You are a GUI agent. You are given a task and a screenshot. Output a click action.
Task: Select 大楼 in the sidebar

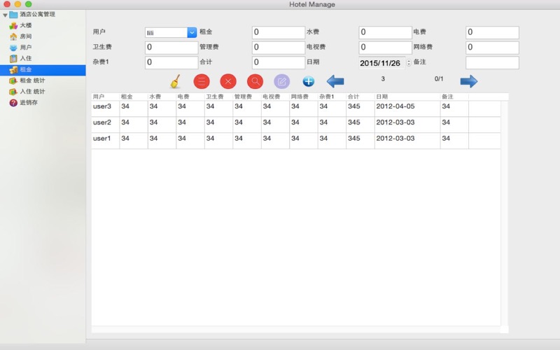(x=26, y=25)
